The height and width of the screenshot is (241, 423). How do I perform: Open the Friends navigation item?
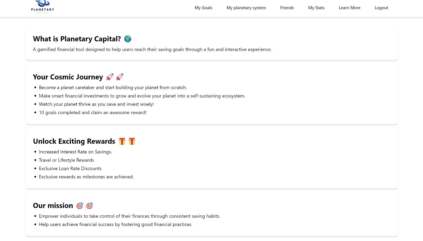point(287,8)
